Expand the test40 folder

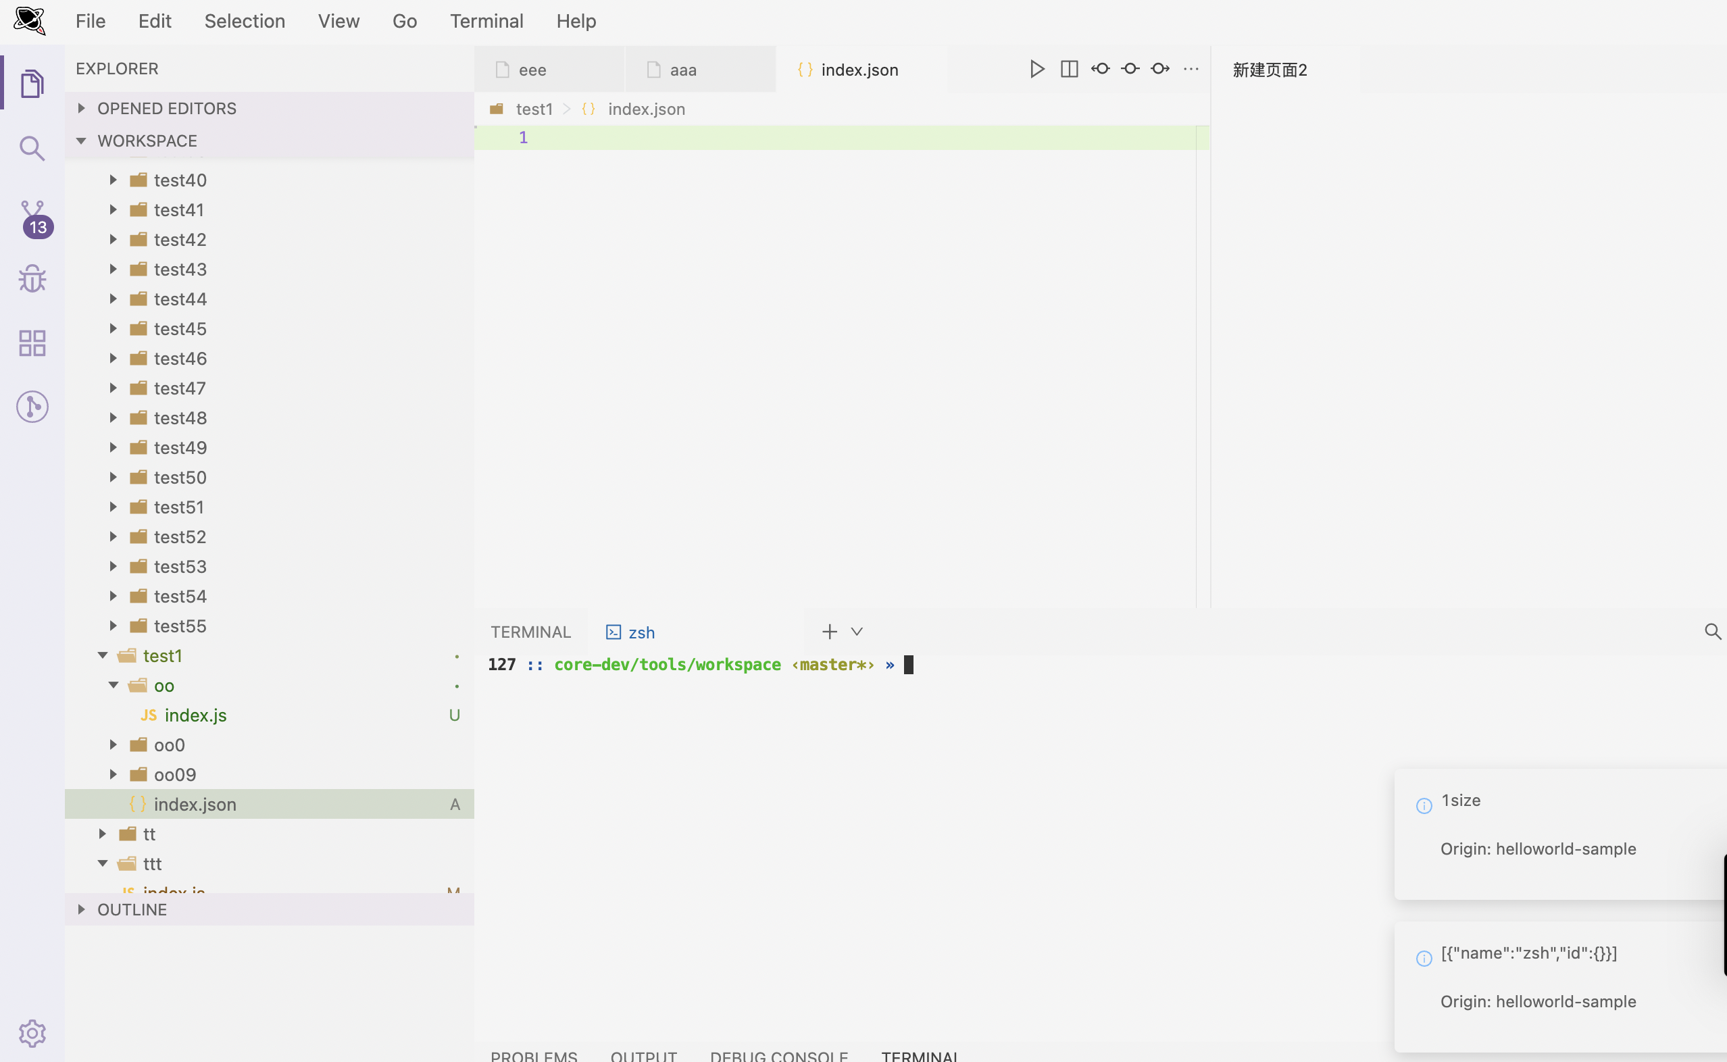113,180
